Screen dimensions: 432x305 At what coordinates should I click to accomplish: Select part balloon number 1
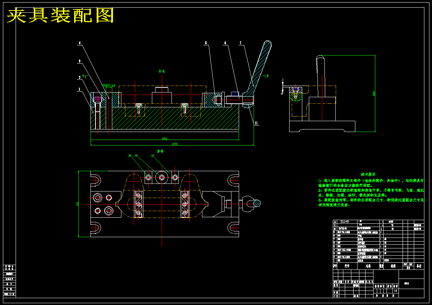[x=79, y=89]
